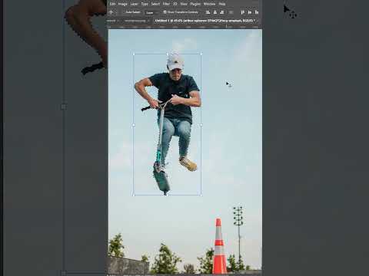This screenshot has width=369, height=276.
Task: Open the Help menu
Action: [x=222, y=4]
